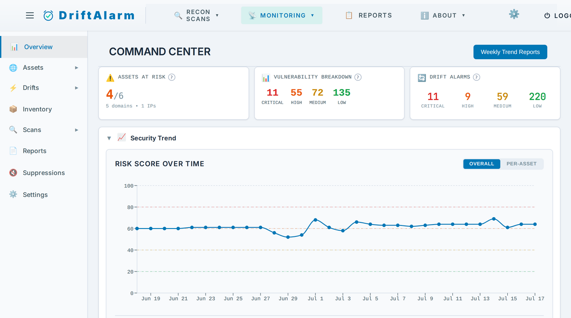Collapse the Security Trend section triangle
Viewport: 571px width, 318px height.
pyautogui.click(x=109, y=138)
